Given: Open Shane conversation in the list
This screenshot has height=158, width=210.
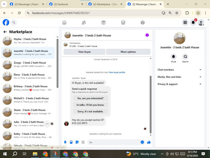Looking at the screenshot, I should coord(28,112).
